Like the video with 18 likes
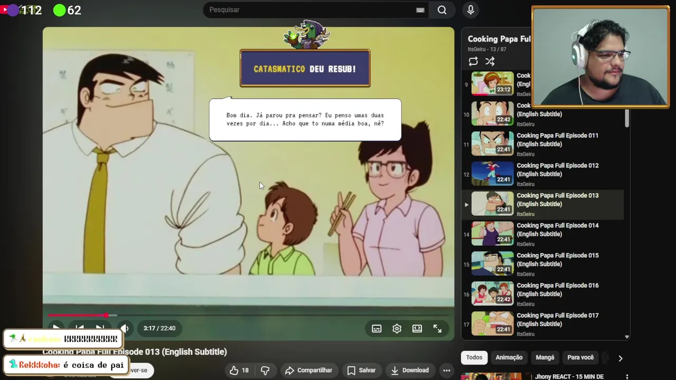 point(239,370)
